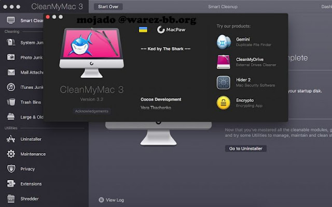The image size is (332, 207).
Task: Select the Trash Bins sidebar label
Action: (x=31, y=102)
